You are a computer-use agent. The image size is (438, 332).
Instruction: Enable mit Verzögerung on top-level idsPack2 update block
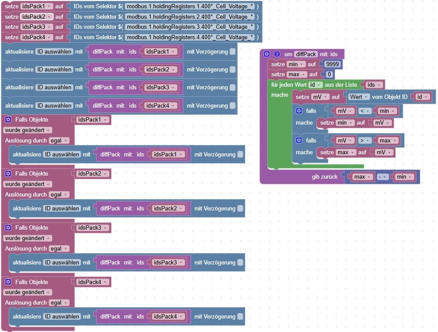[x=232, y=69]
